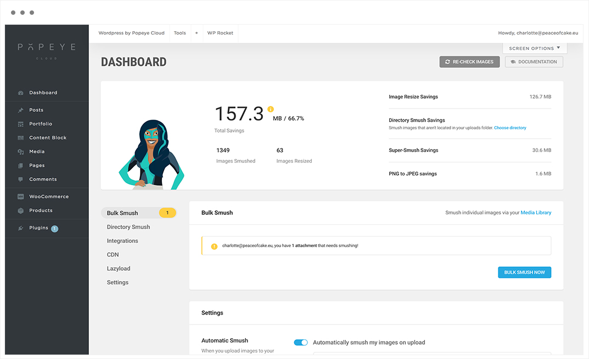Click the plus icon in top bar
This screenshot has width=589, height=359.
click(x=197, y=33)
